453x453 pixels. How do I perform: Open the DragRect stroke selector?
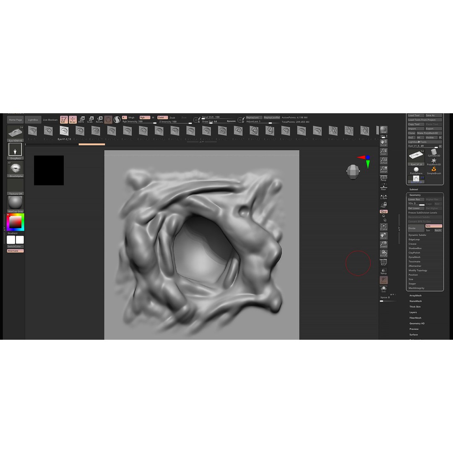tap(15, 150)
